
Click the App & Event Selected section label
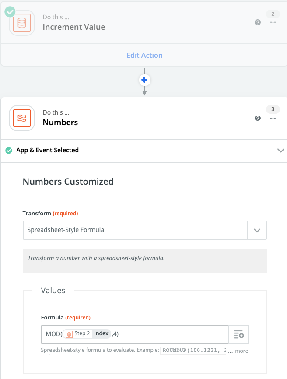pyautogui.click(x=47, y=150)
